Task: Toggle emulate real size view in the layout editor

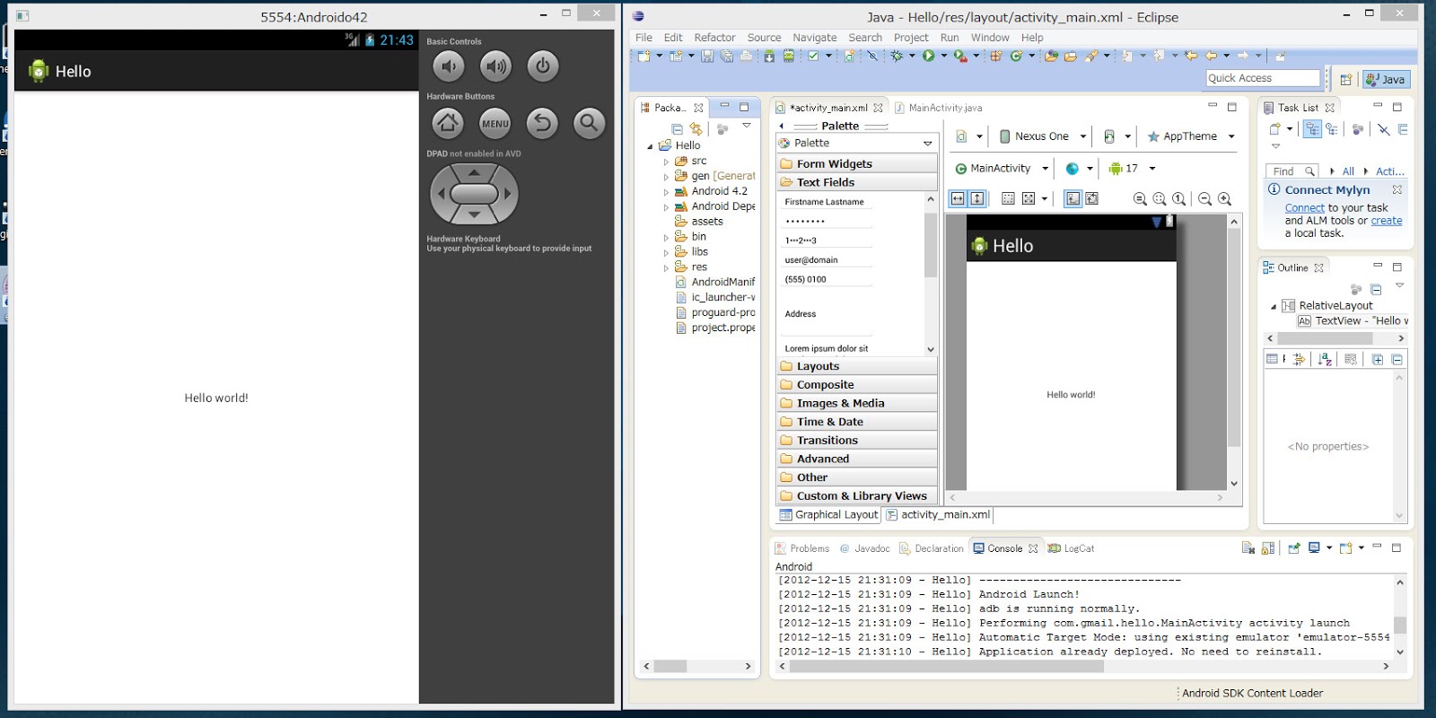Action: point(1140,198)
